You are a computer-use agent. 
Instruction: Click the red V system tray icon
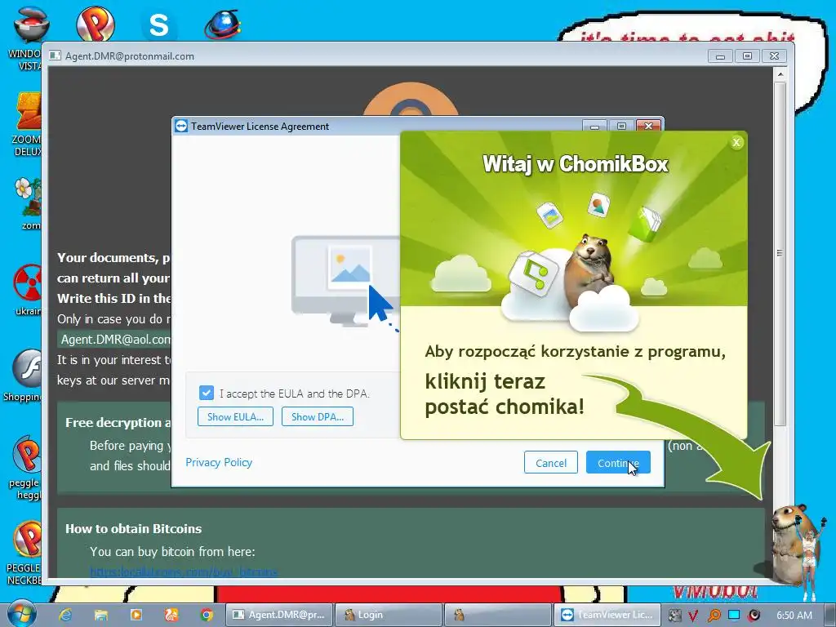(694, 616)
